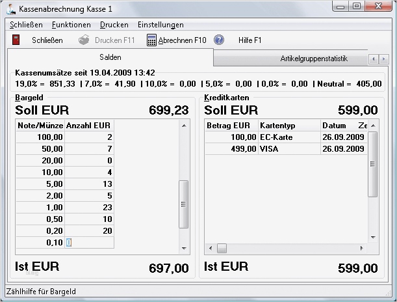Click the Bargeld list scroll down arrow

184,248
